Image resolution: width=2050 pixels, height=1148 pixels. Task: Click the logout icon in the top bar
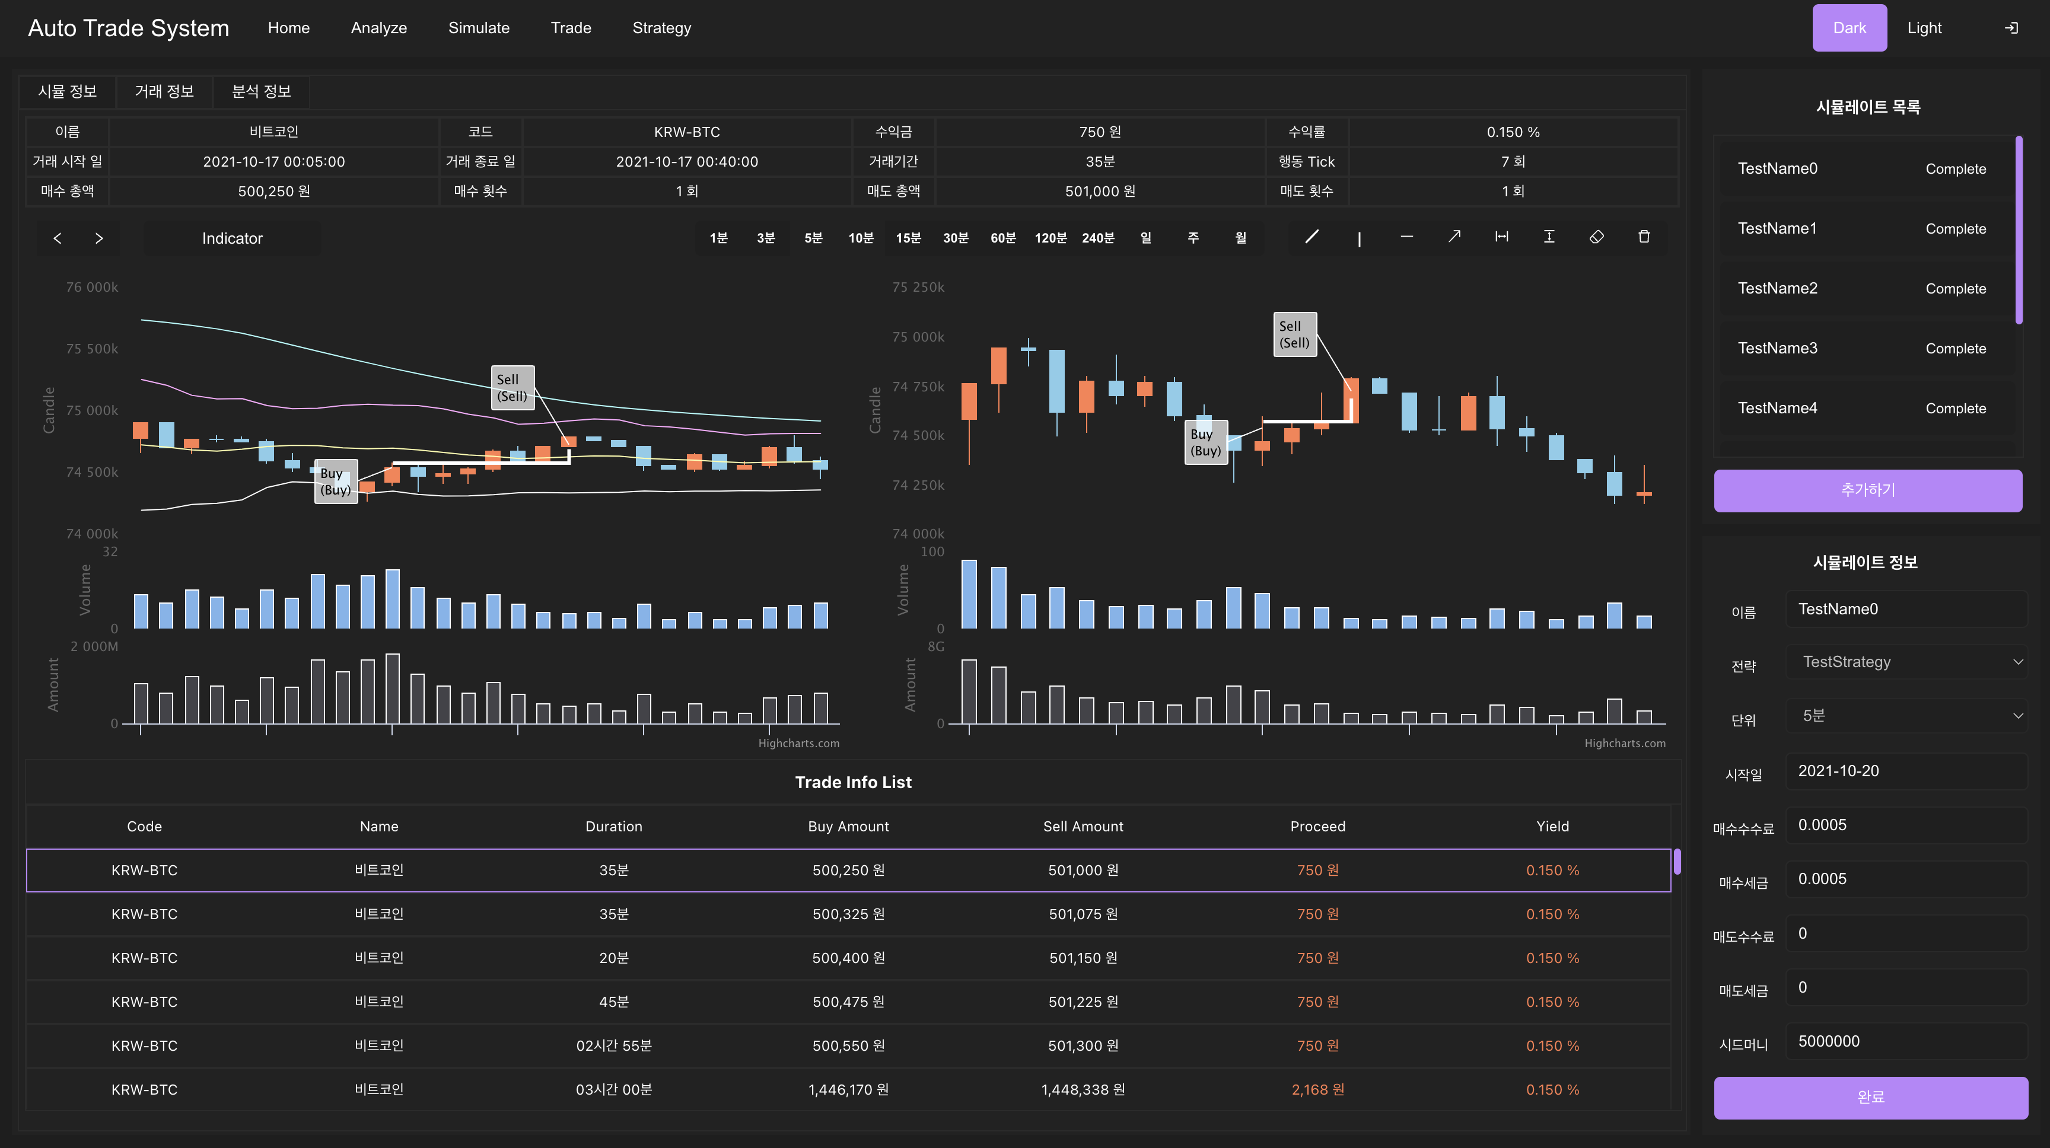click(2011, 28)
